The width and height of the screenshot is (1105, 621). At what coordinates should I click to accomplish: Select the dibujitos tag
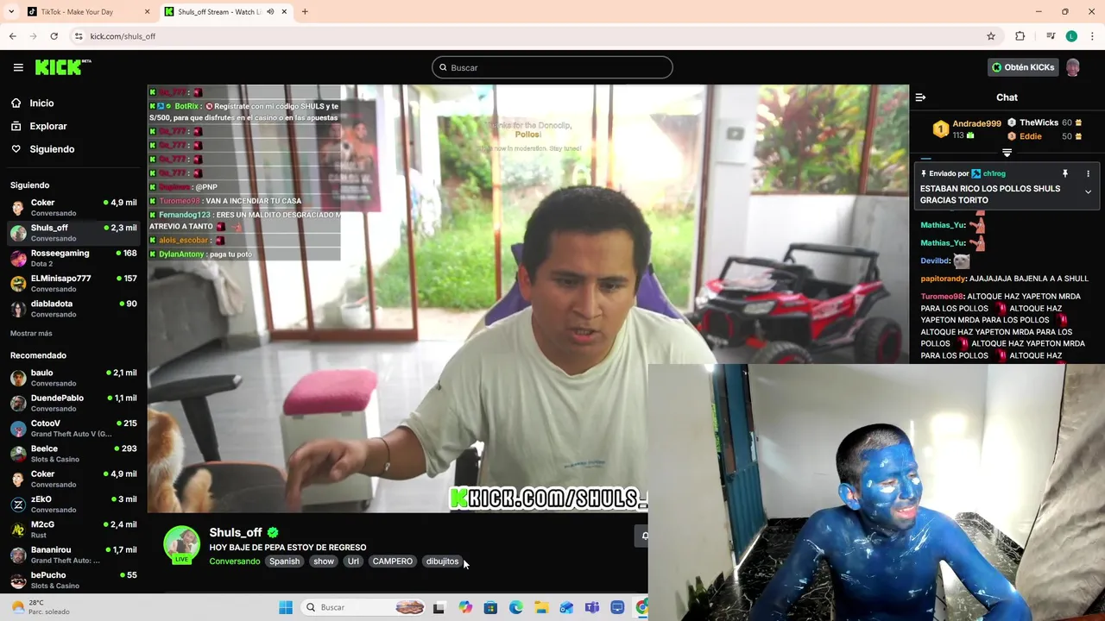click(x=442, y=561)
